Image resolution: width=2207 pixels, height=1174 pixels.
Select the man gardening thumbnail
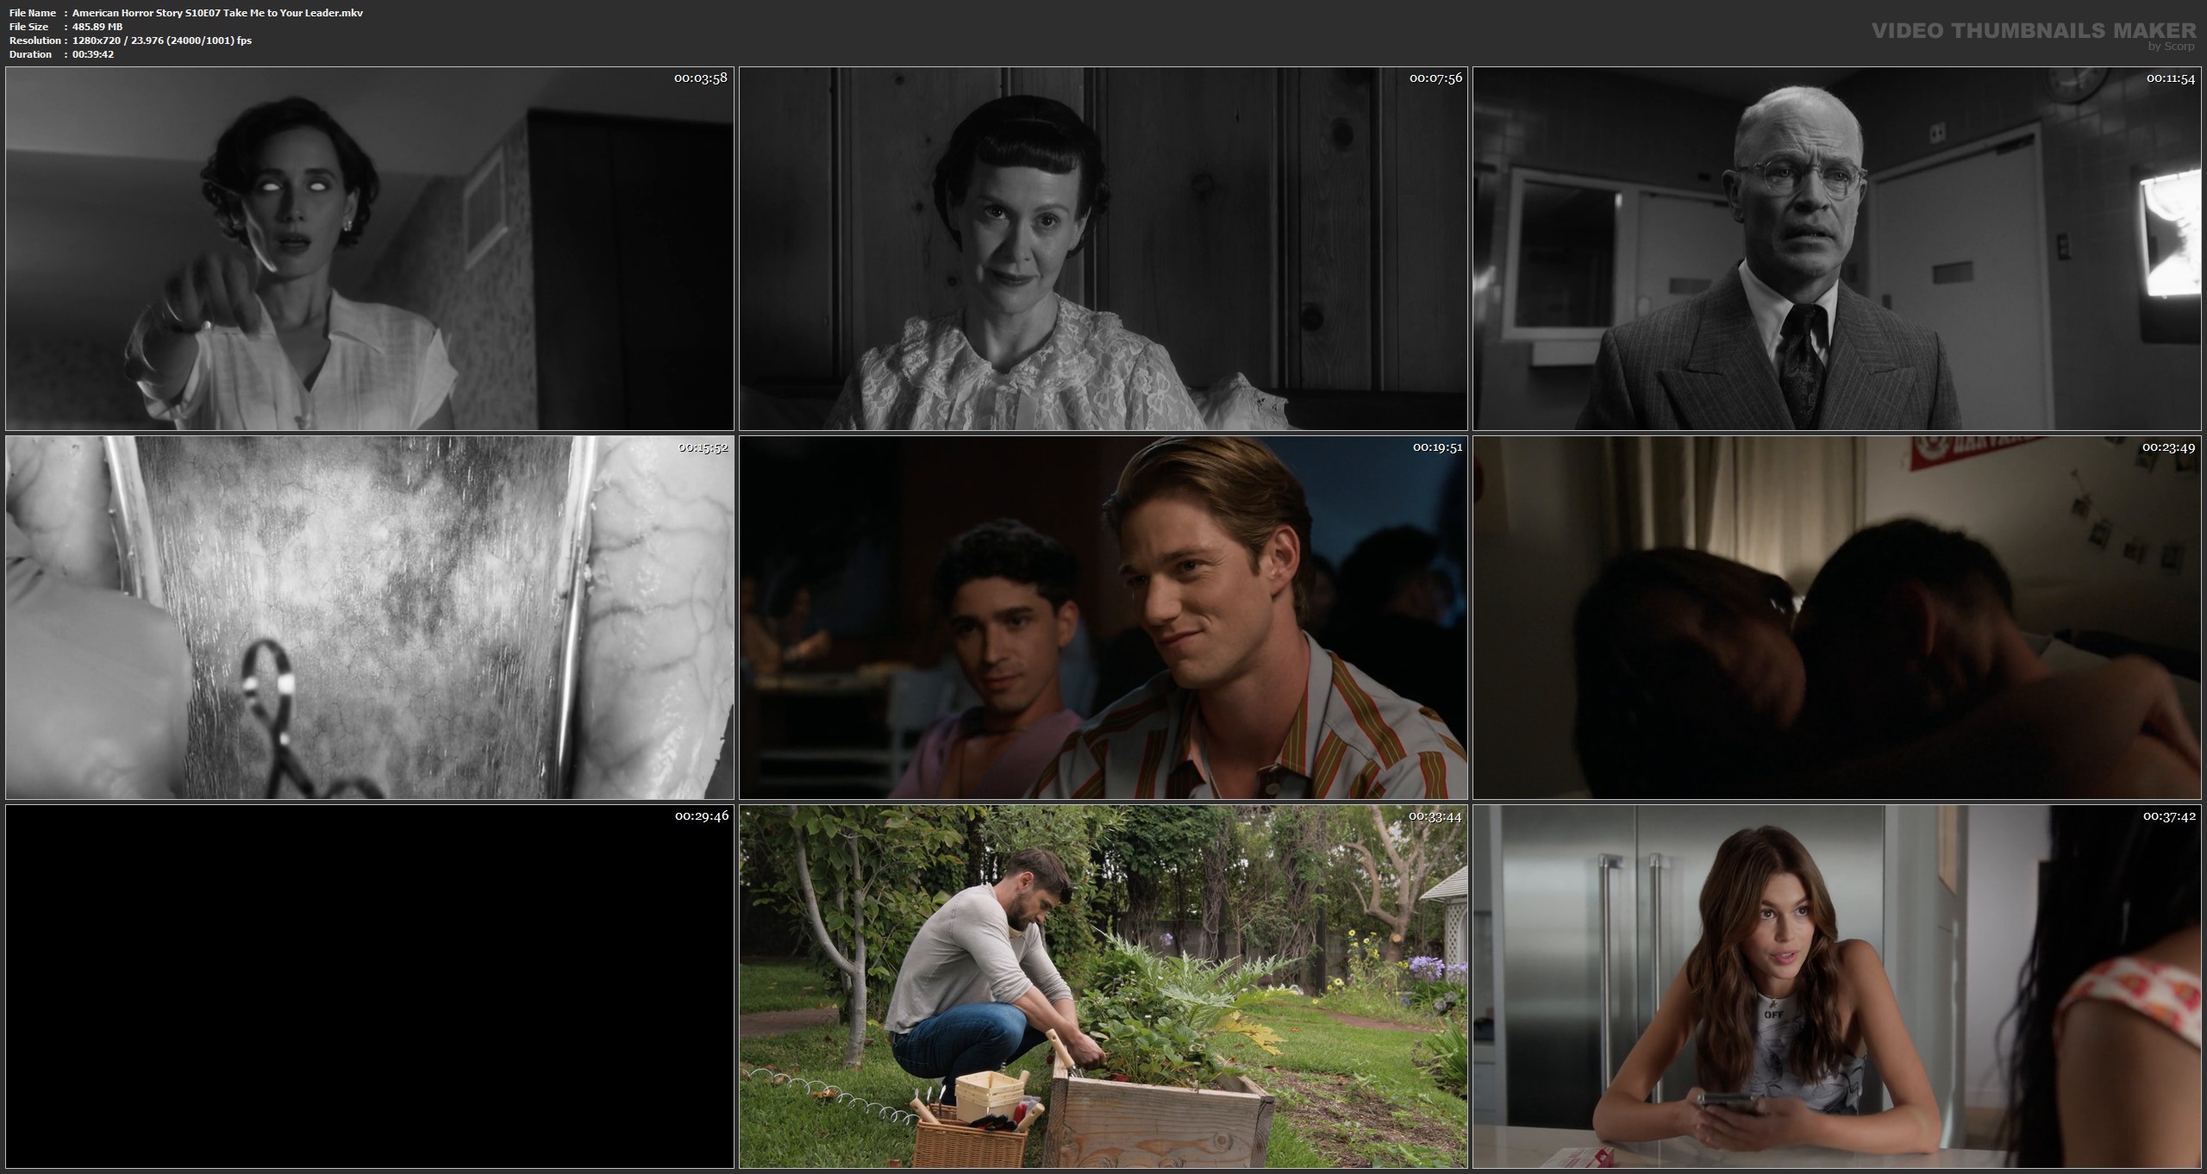[1103, 986]
